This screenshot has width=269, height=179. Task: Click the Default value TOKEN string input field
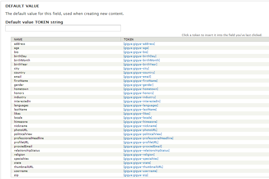63,28
